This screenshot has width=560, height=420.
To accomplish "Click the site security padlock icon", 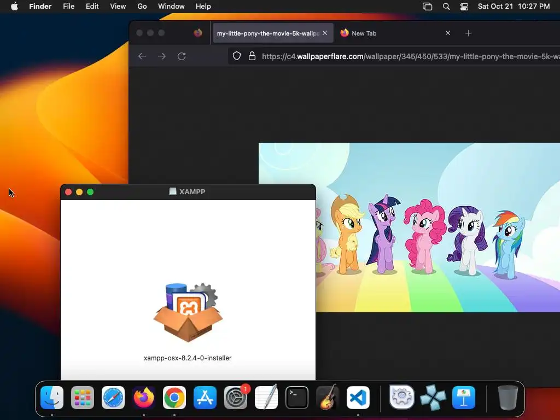I will click(x=252, y=56).
